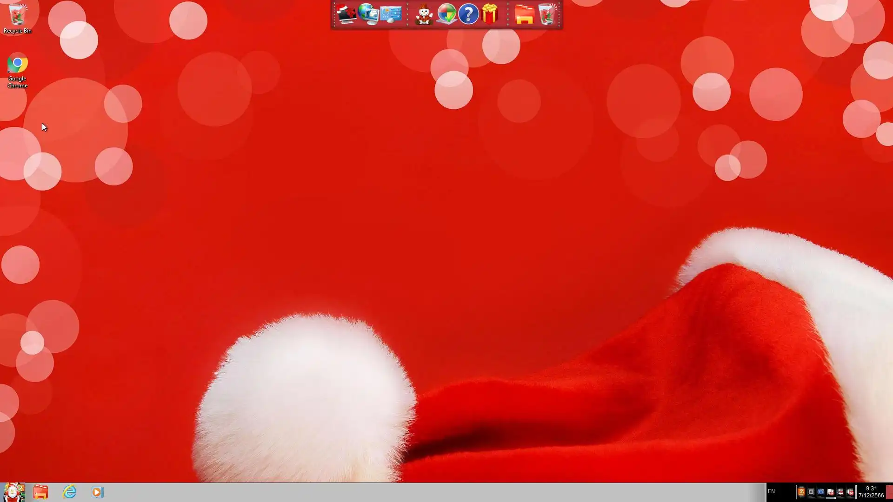Click the orange system tray icon
Screen dimensions: 893x502
801,492
